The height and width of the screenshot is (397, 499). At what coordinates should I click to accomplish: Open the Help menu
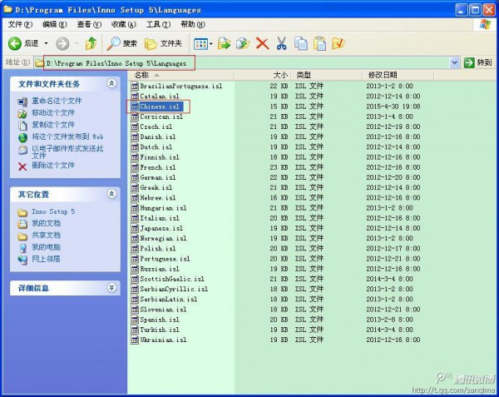(193, 24)
